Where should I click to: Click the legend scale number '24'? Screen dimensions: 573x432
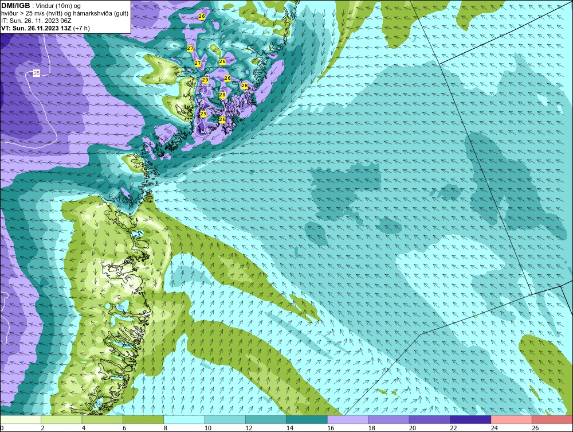494,428
